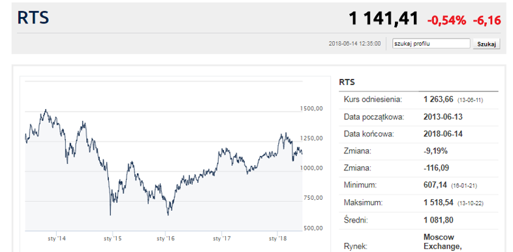Viewport: 513px width, 252px height.
Task: Focus the 'szukaj profilu' search field
Action: click(431, 44)
